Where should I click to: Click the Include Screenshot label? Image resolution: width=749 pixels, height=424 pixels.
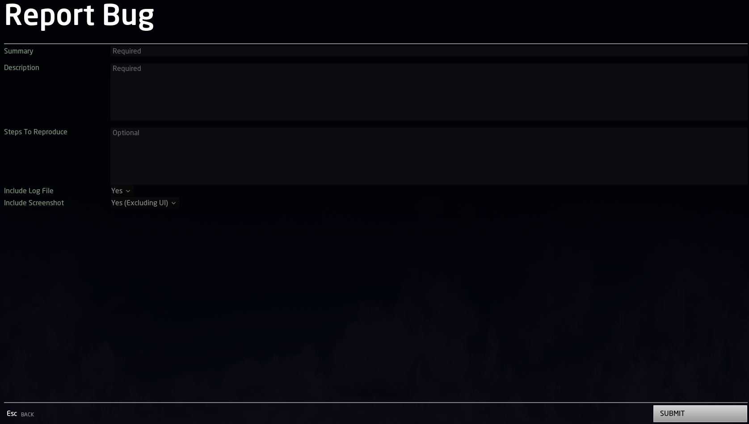pos(34,203)
